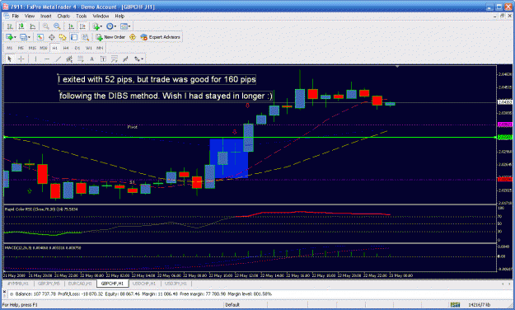Select the W1 timeframe

tap(89, 48)
